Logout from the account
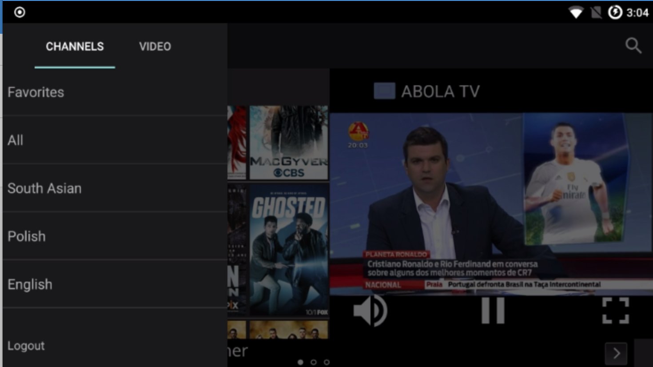This screenshot has width=653, height=367. pyautogui.click(x=26, y=346)
